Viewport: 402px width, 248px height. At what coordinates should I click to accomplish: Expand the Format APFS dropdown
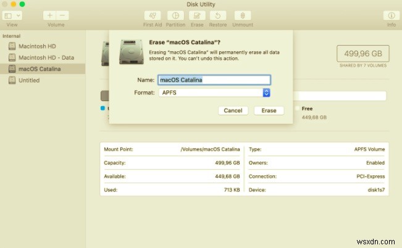[x=266, y=93]
